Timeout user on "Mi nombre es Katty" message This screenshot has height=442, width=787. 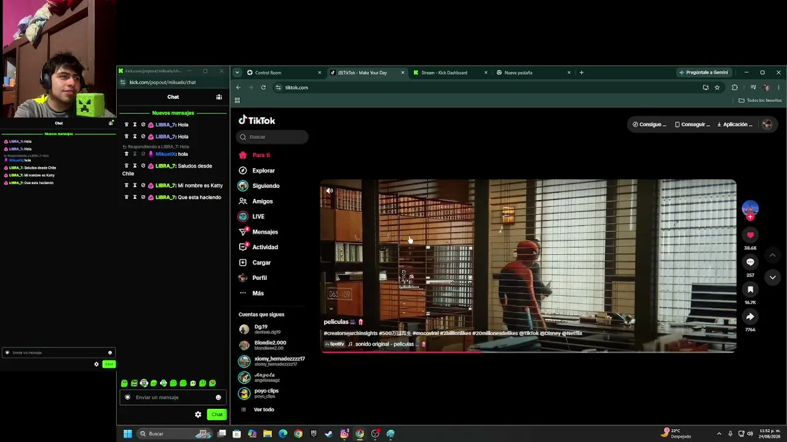click(135, 185)
